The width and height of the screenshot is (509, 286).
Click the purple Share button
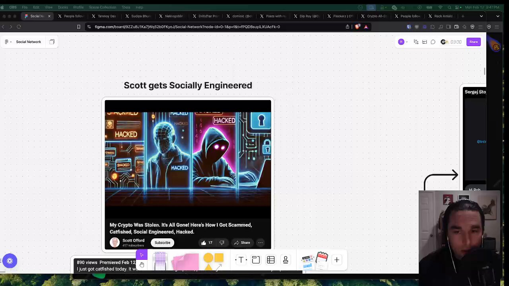pos(473,42)
